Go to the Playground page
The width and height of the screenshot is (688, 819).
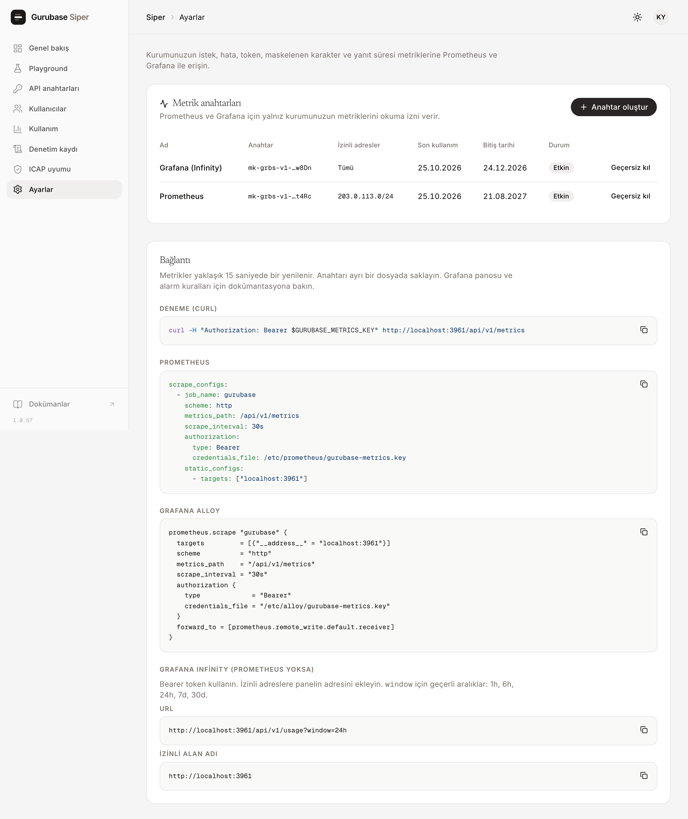point(64,68)
